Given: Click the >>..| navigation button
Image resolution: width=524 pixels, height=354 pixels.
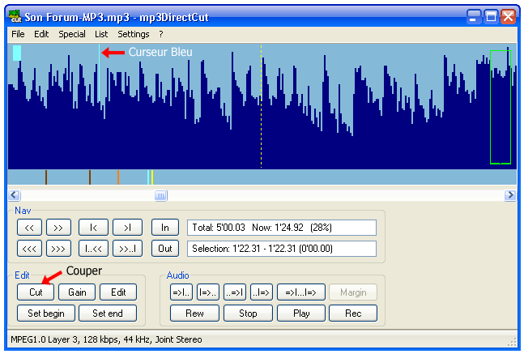Looking at the screenshot, I should (127, 249).
